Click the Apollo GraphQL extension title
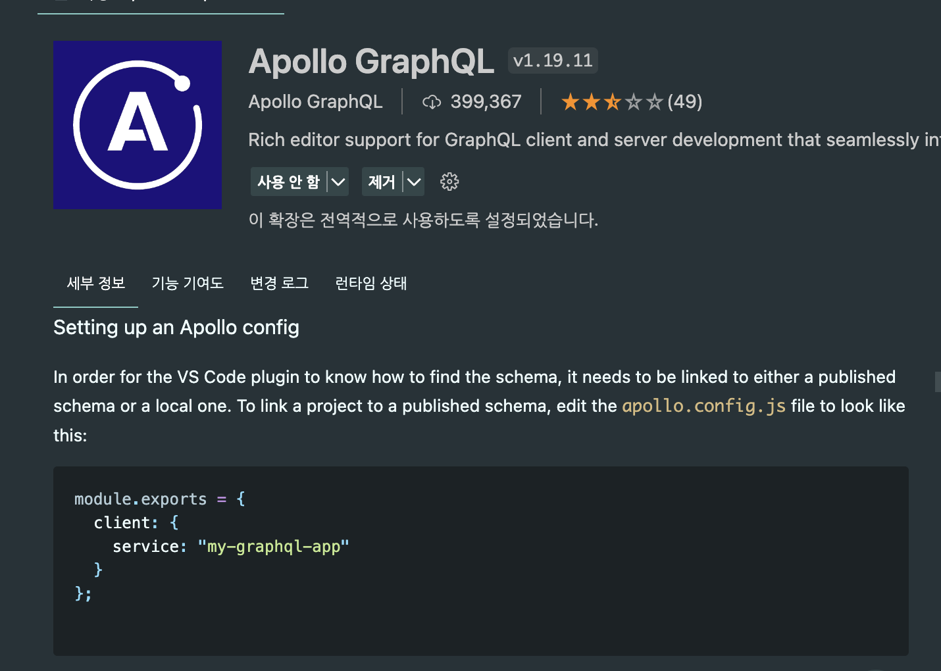 click(371, 61)
